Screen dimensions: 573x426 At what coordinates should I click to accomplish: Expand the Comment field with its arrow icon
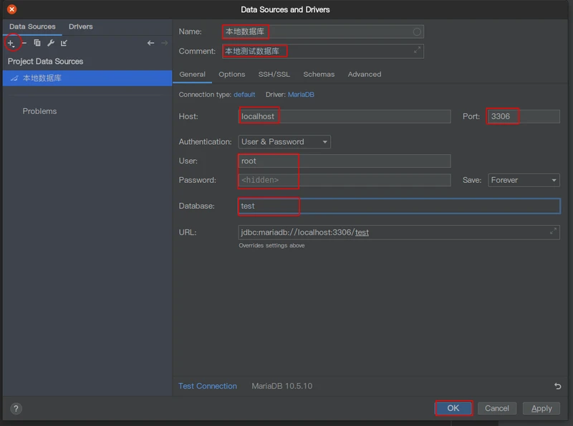coord(417,50)
